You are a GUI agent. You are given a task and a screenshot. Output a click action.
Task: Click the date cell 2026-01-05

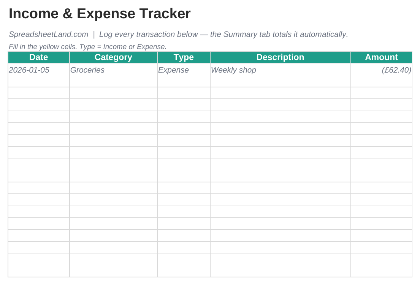click(39, 70)
